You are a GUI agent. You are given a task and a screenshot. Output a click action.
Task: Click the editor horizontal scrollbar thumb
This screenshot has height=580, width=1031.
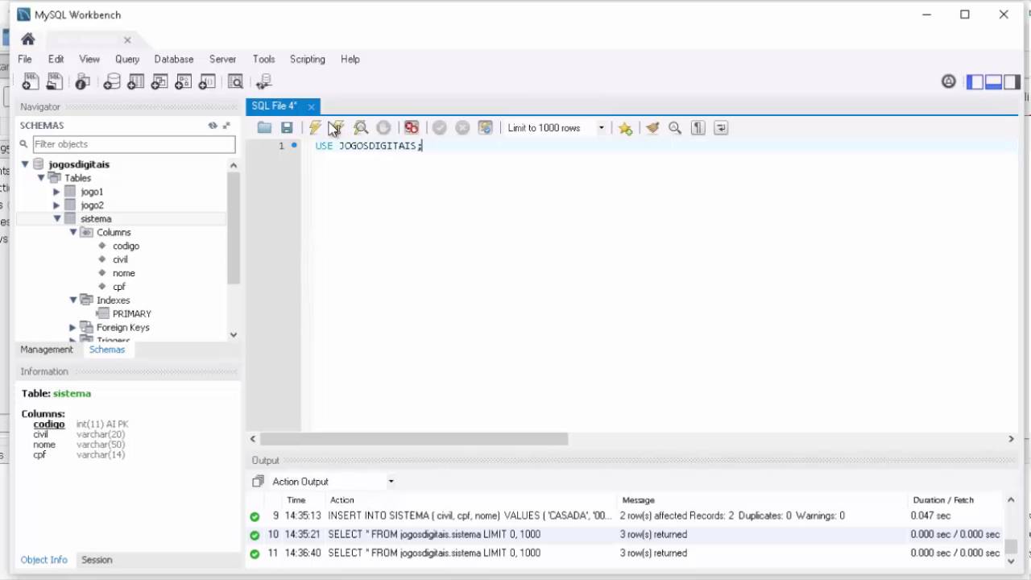pyautogui.click(x=414, y=439)
